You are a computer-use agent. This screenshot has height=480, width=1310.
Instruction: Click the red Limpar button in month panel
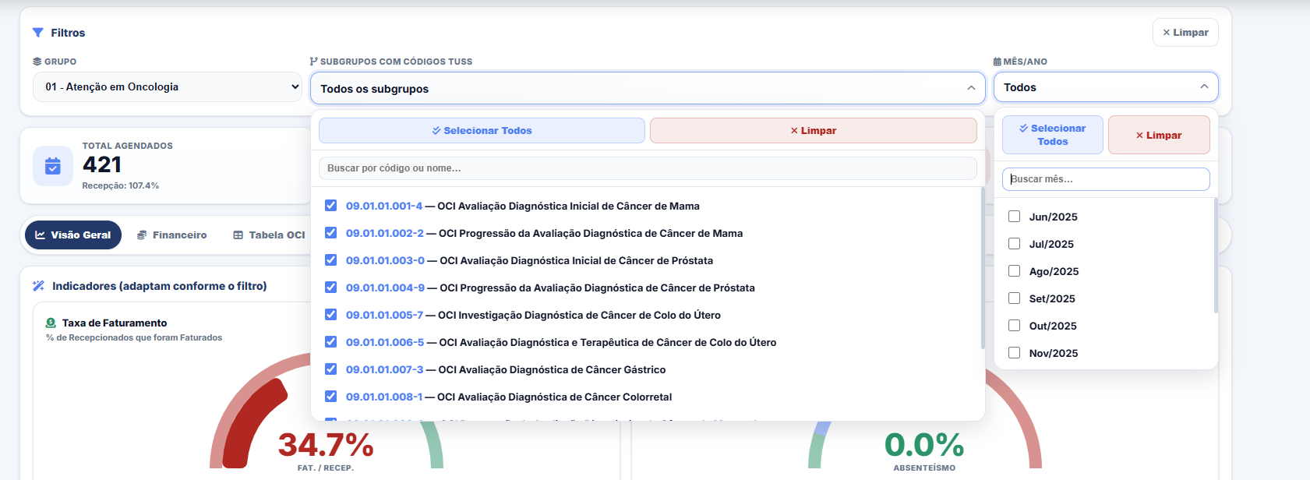(x=1159, y=135)
